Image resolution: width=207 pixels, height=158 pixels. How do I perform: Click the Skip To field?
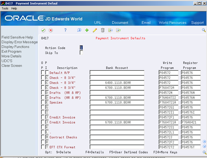tap(81, 53)
